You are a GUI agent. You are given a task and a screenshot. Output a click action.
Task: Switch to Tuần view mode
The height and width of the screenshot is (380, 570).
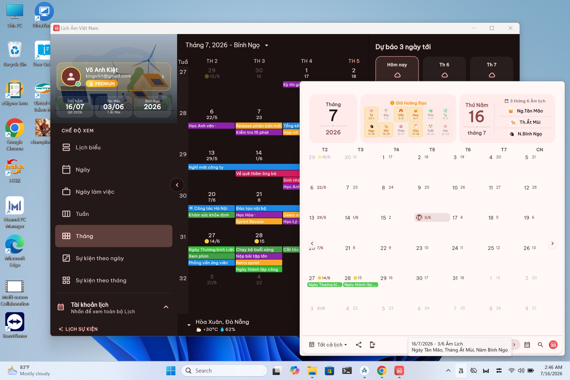coord(113,214)
